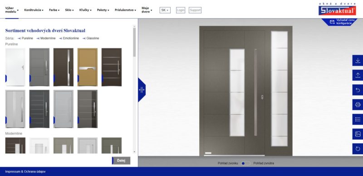Viewport: 363px width, 176px height.
Task: Open the Kľučky menu
Action: [85, 10]
